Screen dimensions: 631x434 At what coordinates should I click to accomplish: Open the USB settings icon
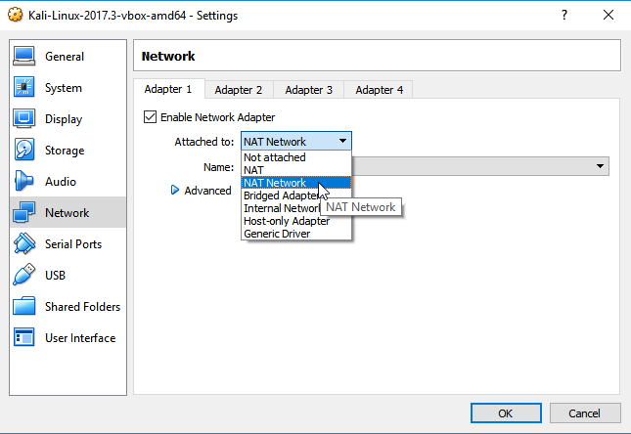pos(24,276)
